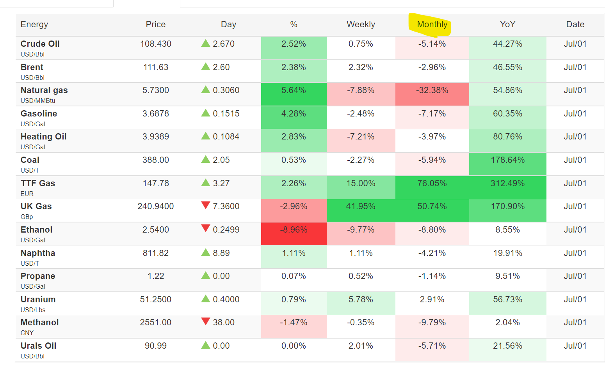Image resolution: width=605 pixels, height=367 pixels.
Task: Click the green up arrow in Uranium row
Action: (x=206, y=299)
